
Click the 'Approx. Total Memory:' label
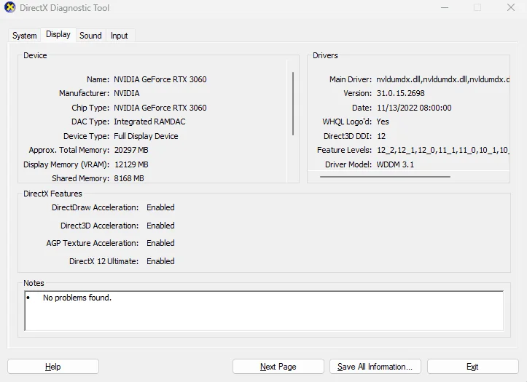(69, 150)
